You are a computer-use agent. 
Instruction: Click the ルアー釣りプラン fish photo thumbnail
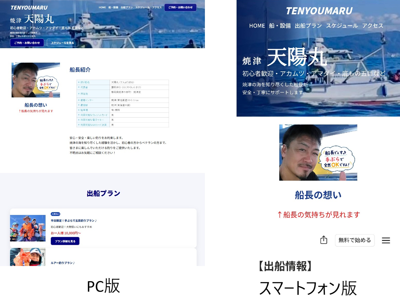(x=28, y=257)
